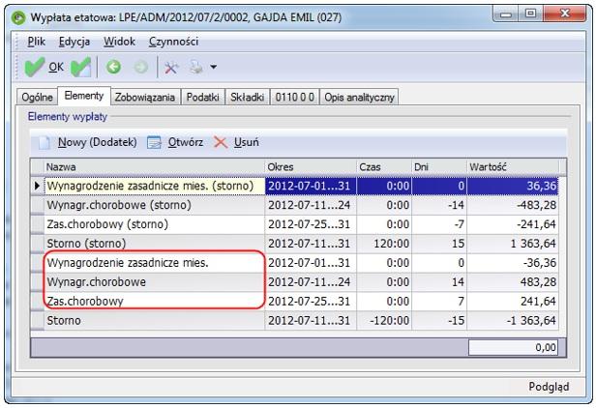Click the Usuń button label
596x408 pixels.
247,142
